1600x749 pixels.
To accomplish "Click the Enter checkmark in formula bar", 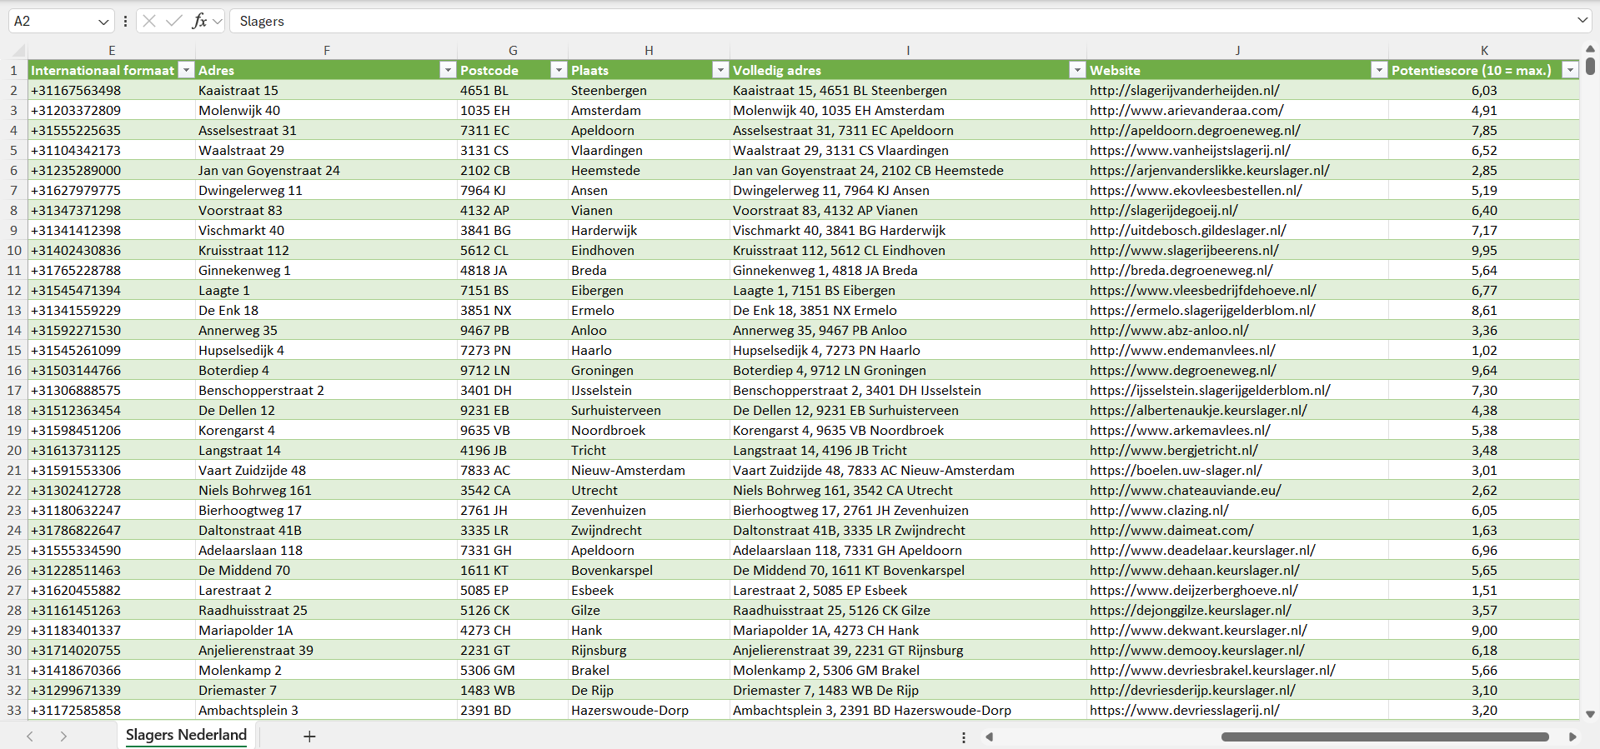I will (x=174, y=21).
